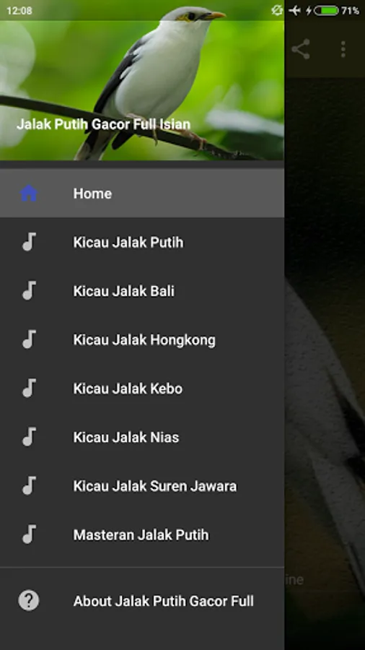Select the Home menu item
Viewport: 365px width, 650px height.
tap(142, 193)
